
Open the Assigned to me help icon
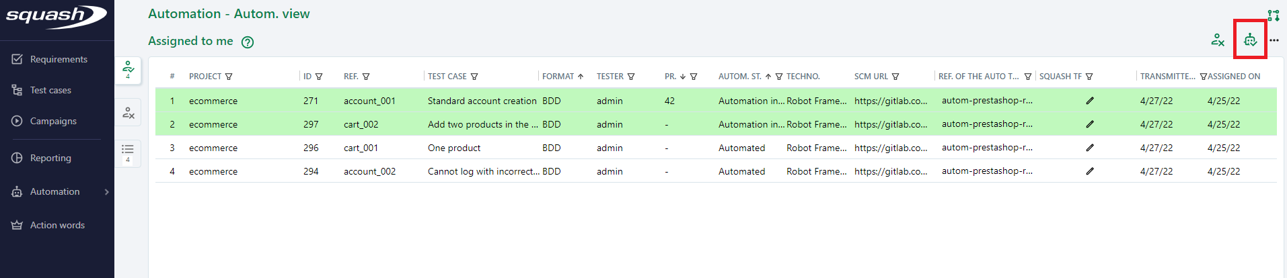click(x=248, y=42)
